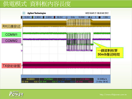Click the 40.0MSa/s sample rate readout

(102, 79)
